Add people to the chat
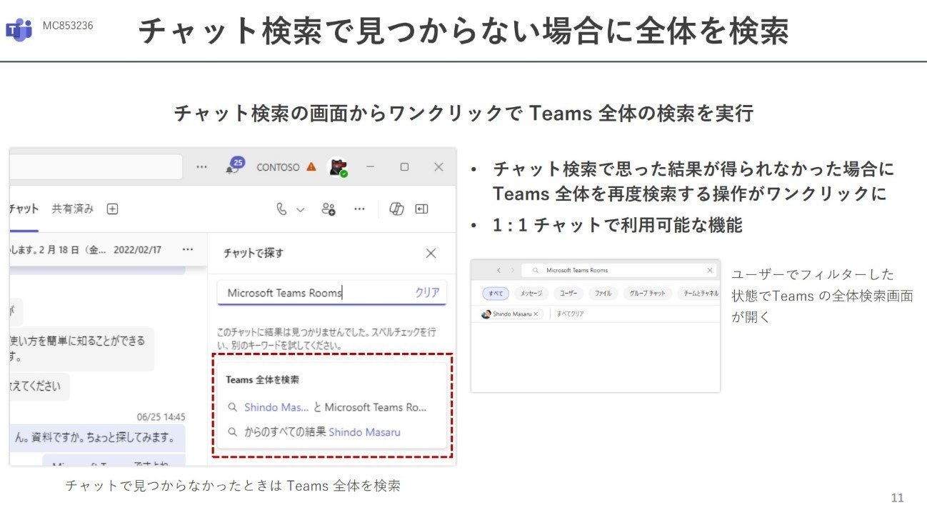The image size is (927, 520). pyautogui.click(x=329, y=209)
